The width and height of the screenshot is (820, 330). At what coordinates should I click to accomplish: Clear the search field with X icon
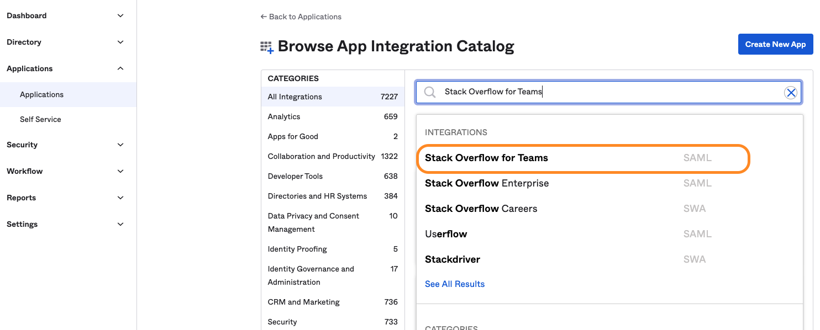click(791, 93)
